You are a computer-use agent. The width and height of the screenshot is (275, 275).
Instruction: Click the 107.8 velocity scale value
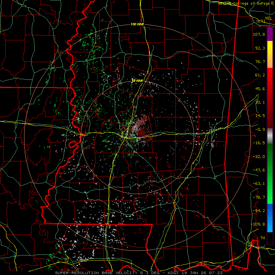tap(259, 34)
